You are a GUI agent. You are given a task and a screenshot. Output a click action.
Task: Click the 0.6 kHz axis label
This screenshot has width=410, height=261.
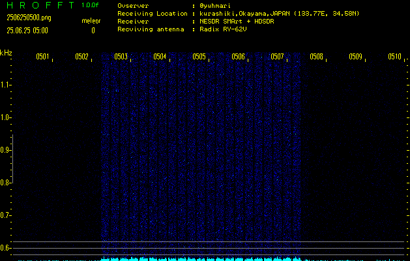pos(5,248)
